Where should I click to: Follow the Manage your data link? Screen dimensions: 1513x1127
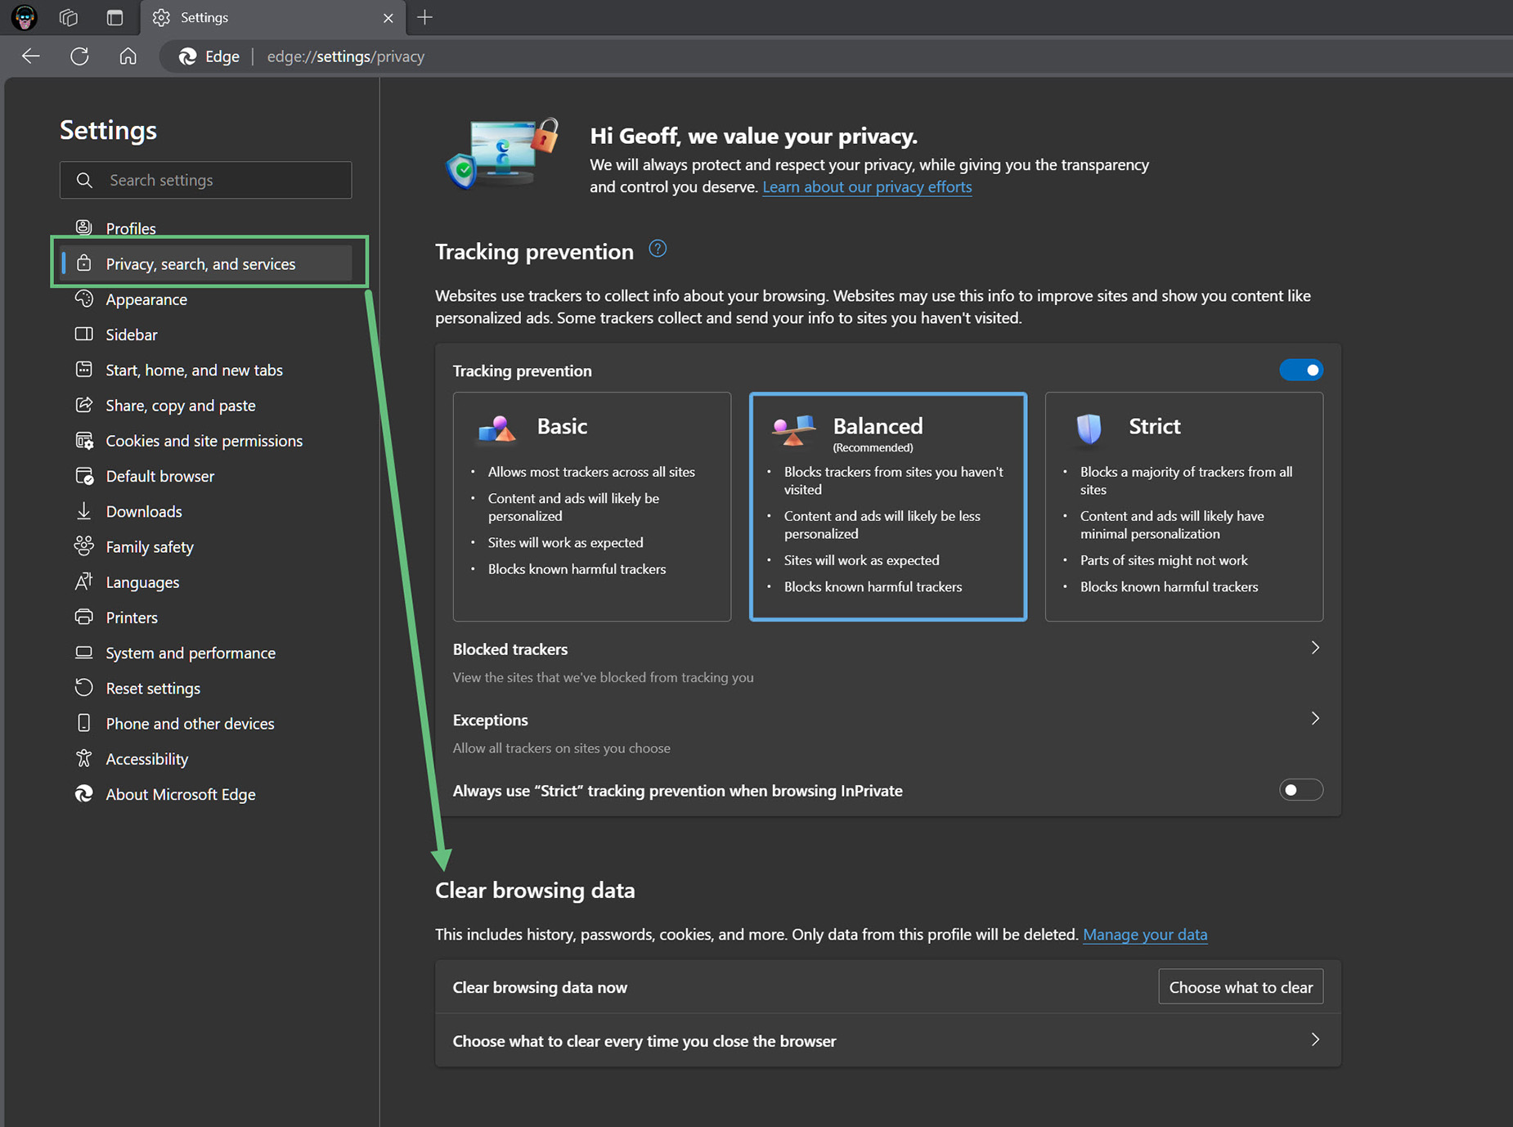[1145, 934]
